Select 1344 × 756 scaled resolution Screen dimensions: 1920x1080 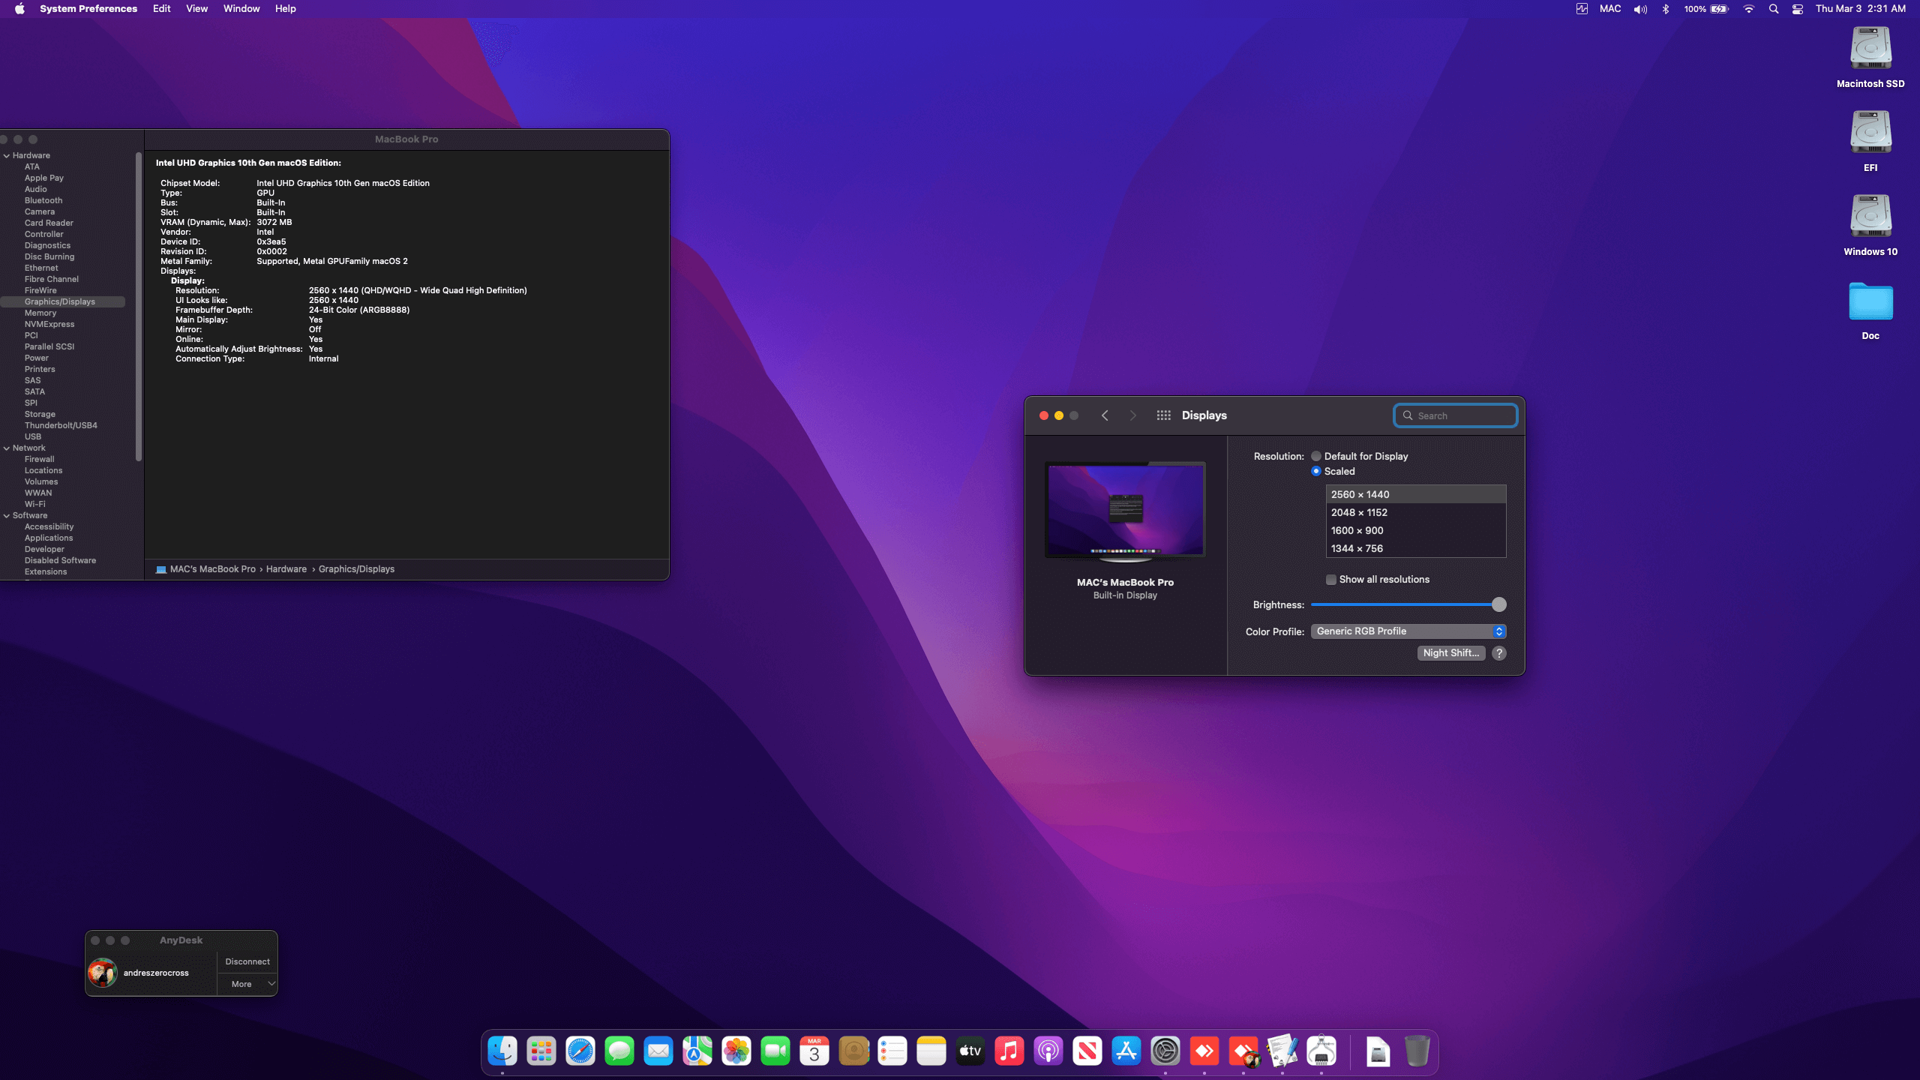(1416, 548)
